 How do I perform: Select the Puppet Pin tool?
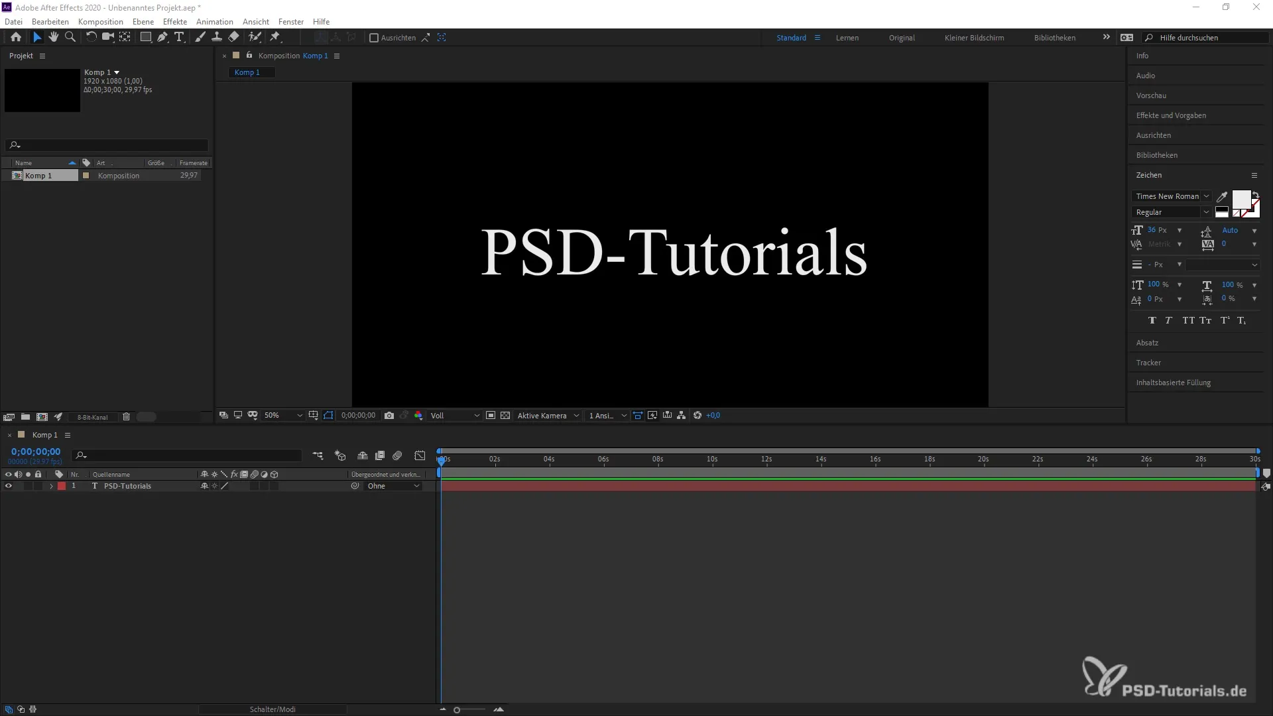pyautogui.click(x=275, y=37)
